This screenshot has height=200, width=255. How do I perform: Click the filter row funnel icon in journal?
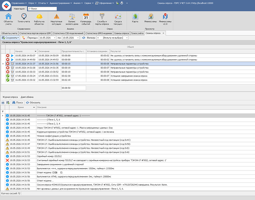click(3, 112)
